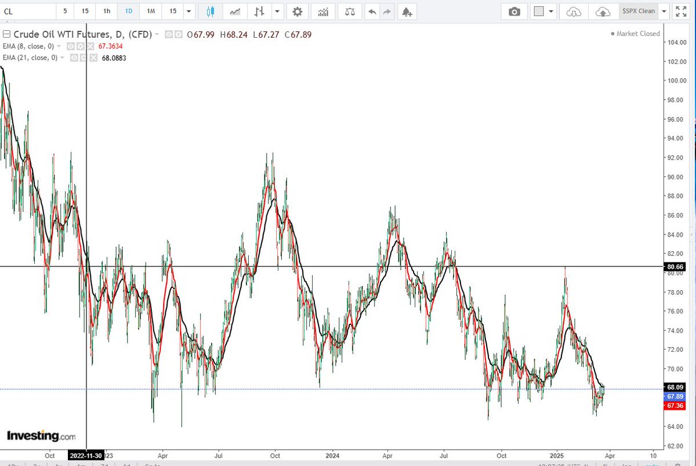Viewport: 696px width, 466px height.
Task: Open dropdown next to $SPX Clean
Action: (x=664, y=11)
